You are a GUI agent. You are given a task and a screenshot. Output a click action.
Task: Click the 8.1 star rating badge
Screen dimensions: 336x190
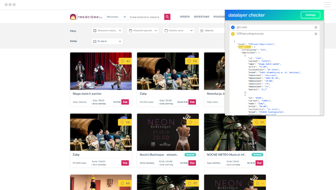(x=125, y=61)
